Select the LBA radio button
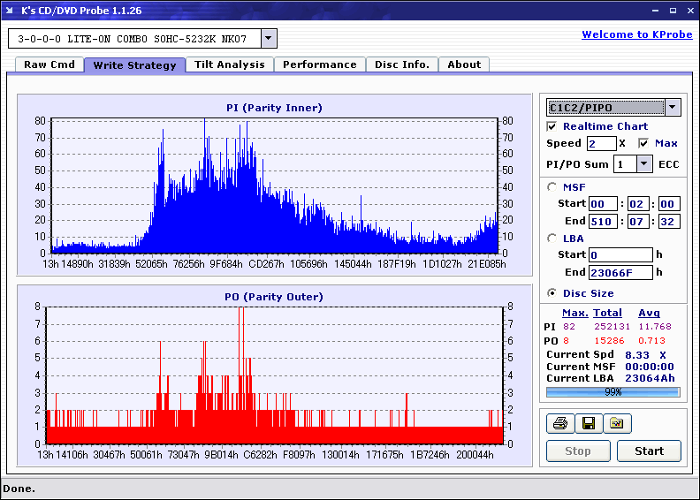Image resolution: width=700 pixels, height=500 pixels. pyautogui.click(x=552, y=239)
